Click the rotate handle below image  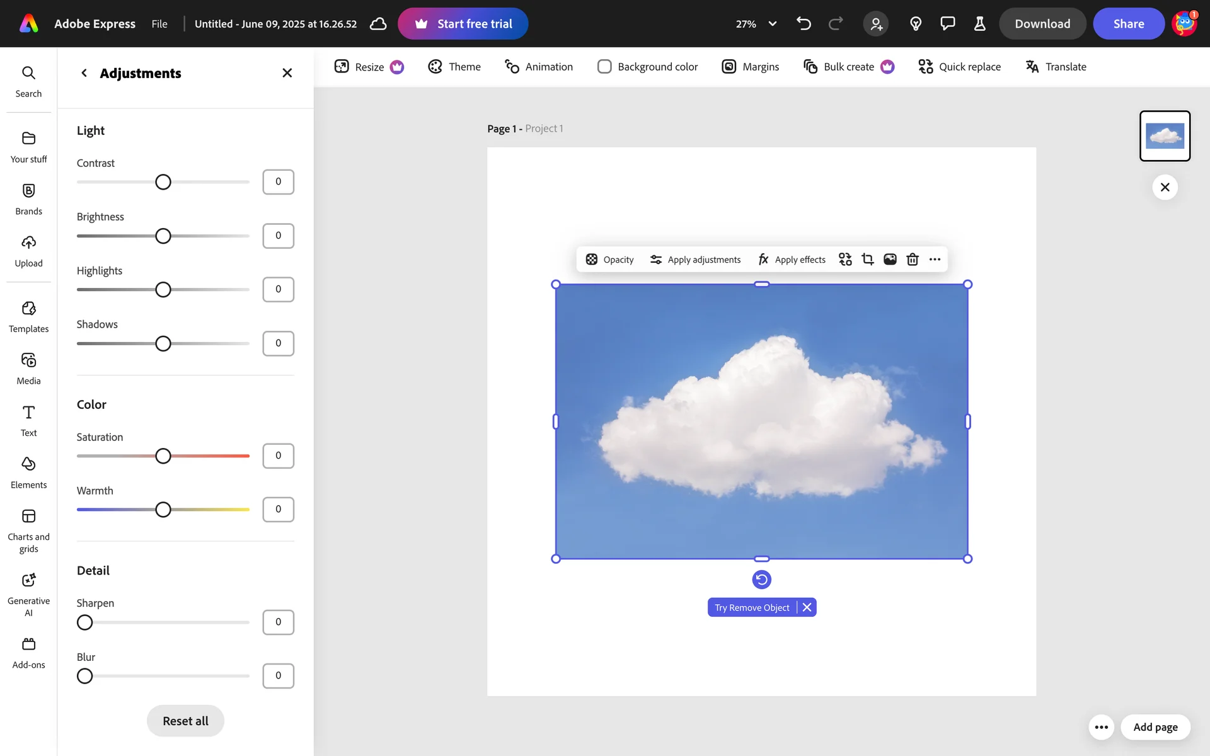pyautogui.click(x=761, y=580)
